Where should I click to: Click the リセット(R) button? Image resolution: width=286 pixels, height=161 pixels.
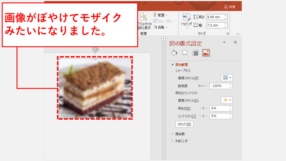tap(184, 124)
